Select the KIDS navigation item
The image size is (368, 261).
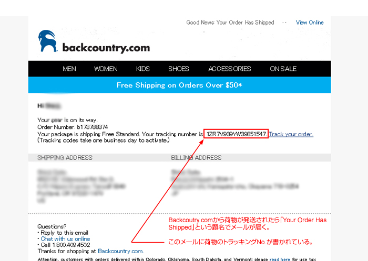[142, 69]
